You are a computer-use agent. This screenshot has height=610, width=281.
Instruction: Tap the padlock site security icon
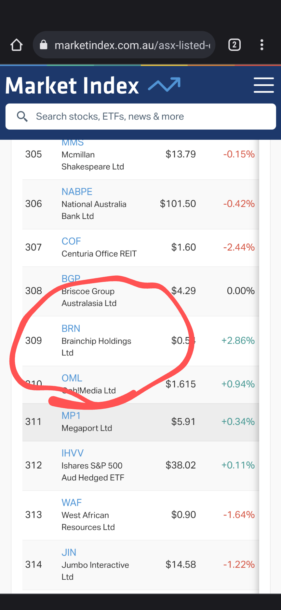coord(44,45)
